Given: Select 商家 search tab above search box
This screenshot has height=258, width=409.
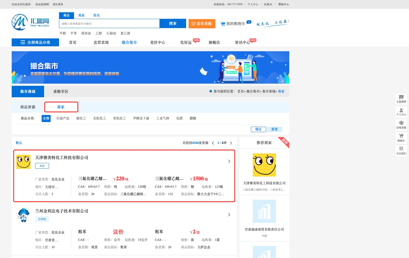Looking at the screenshot, I should (x=81, y=16).
